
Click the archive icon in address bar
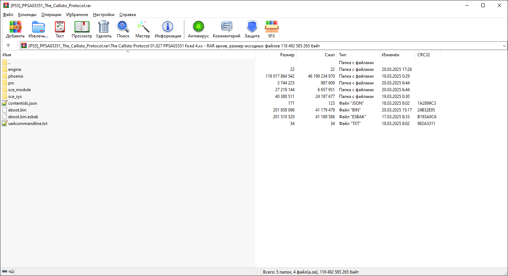[x=24, y=46]
